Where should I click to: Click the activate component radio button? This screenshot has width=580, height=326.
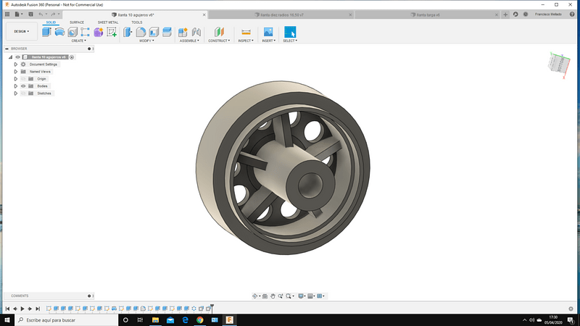[72, 57]
